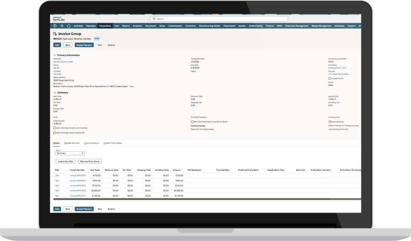Switch to the Communication tab

(x=91, y=143)
